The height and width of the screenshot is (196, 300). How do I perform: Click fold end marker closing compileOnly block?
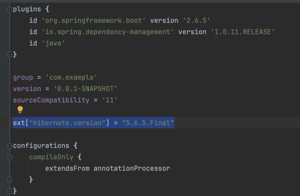pos(10,179)
